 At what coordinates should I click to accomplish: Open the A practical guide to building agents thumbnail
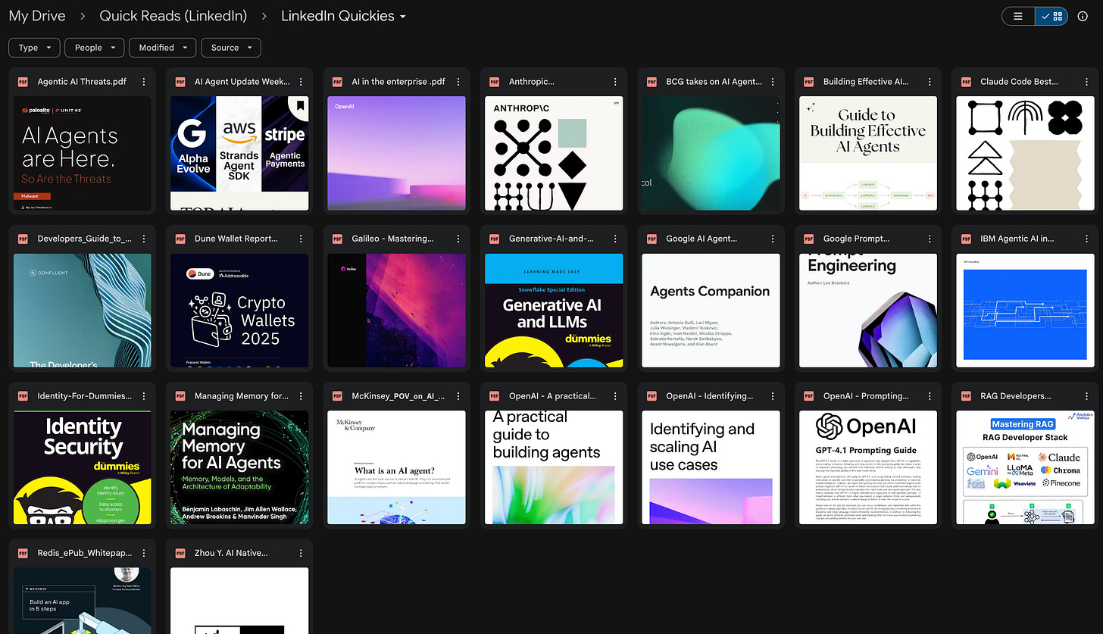pos(554,467)
